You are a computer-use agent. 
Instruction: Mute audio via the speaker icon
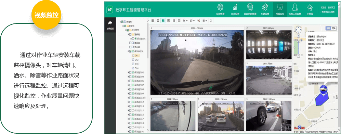pyautogui.click(x=199, y=20)
